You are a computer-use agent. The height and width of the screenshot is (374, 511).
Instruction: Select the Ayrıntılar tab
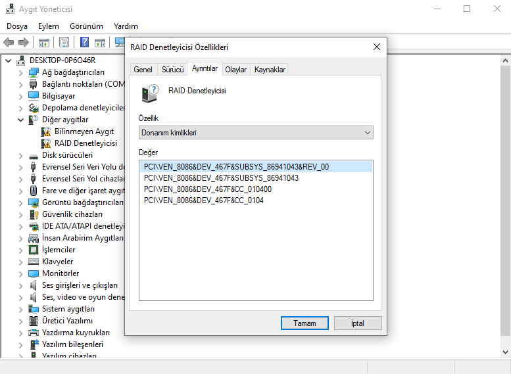205,68
